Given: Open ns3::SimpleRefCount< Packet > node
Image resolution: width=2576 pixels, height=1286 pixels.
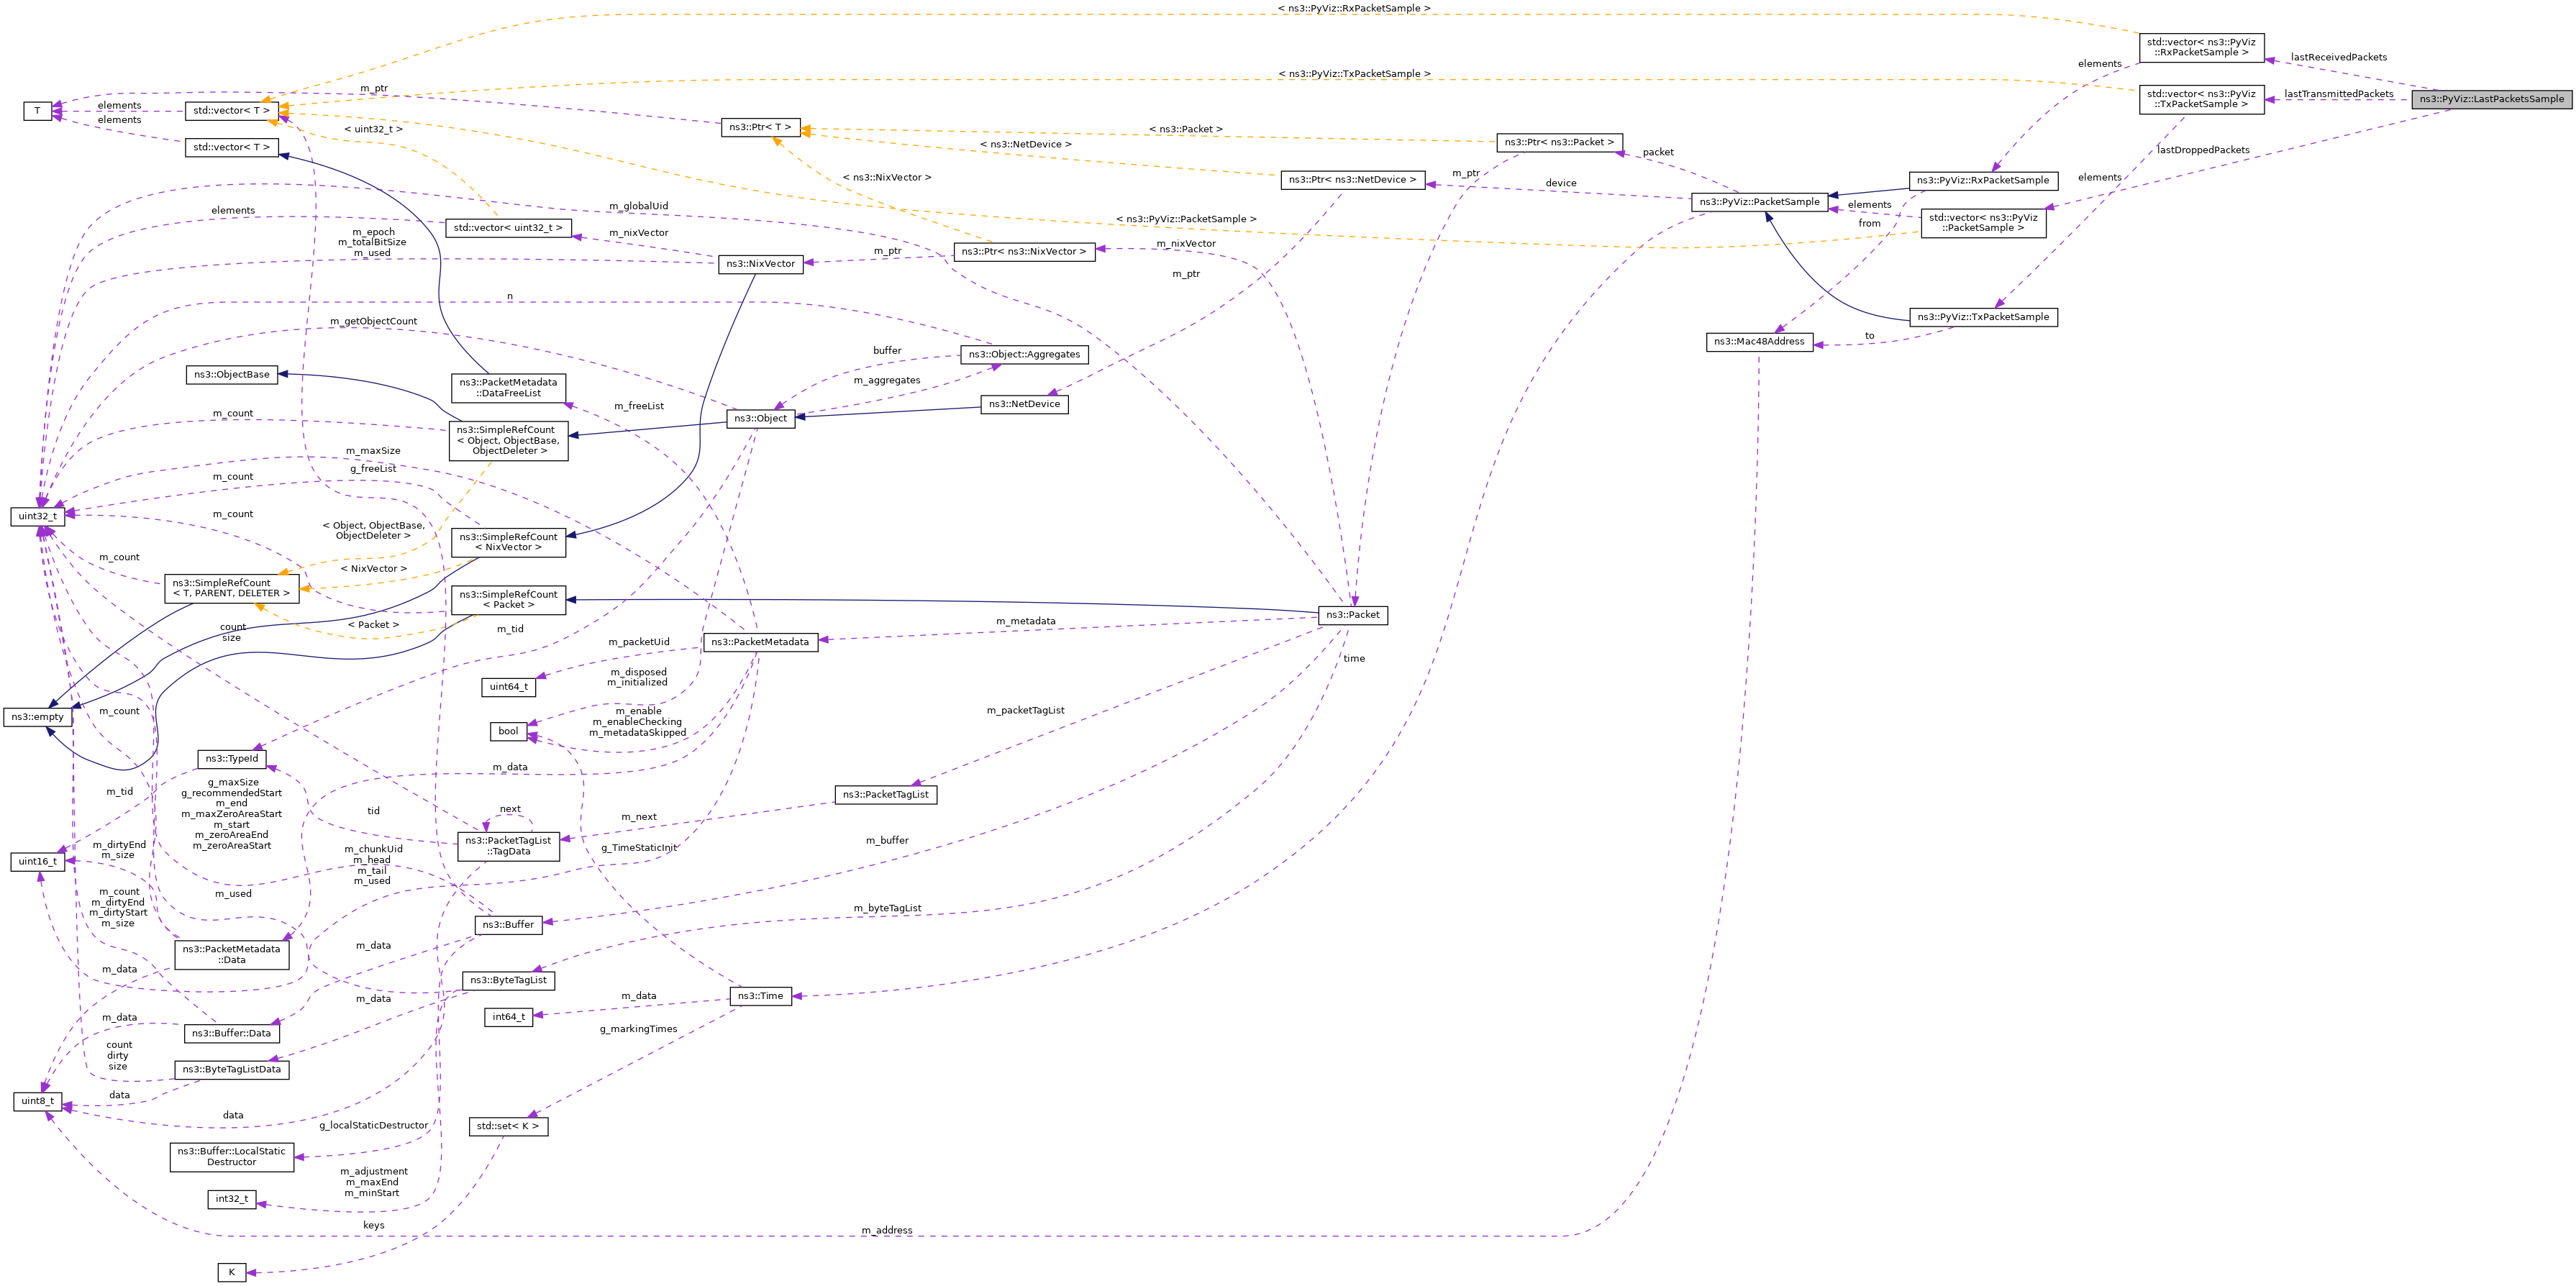Looking at the screenshot, I should click(508, 600).
